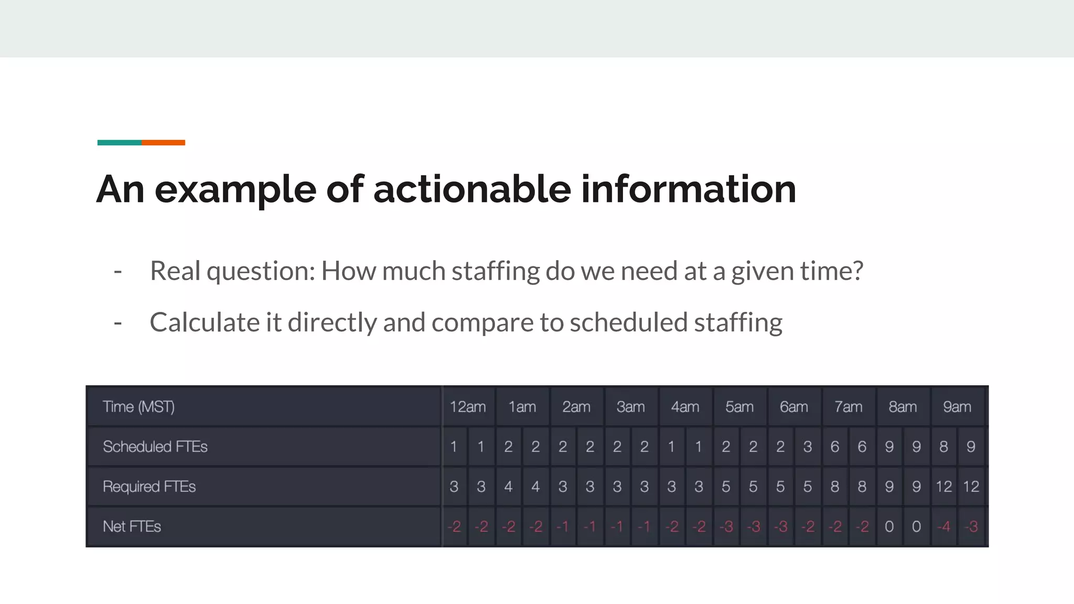The width and height of the screenshot is (1074, 604).
Task: Select the Net FTEs row label
Action: (x=132, y=526)
